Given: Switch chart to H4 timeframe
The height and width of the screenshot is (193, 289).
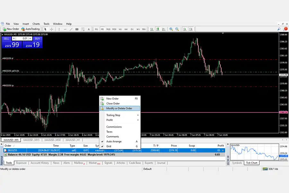Looking at the screenshot, I should pos(126,29).
